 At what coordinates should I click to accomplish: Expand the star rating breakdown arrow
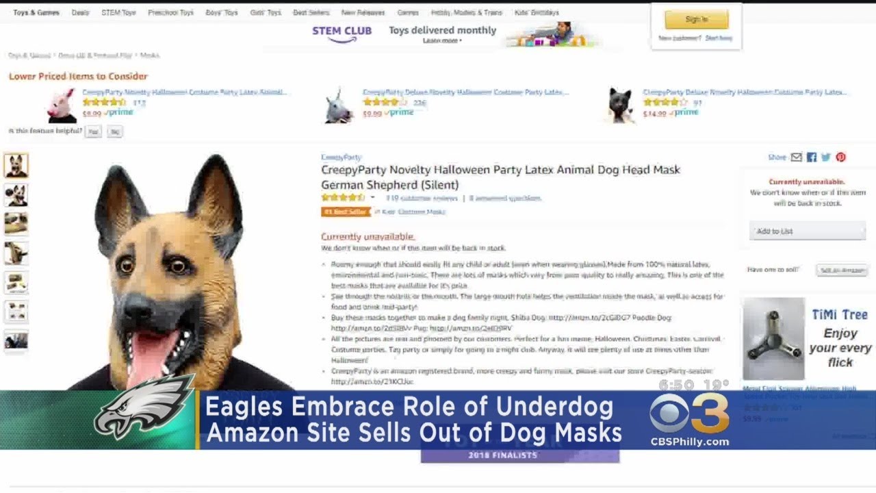tap(373, 198)
